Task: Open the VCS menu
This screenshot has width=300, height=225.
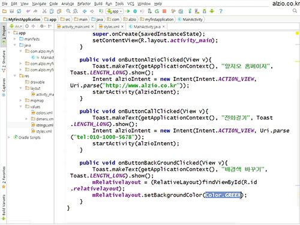Action: click(x=131, y=4)
